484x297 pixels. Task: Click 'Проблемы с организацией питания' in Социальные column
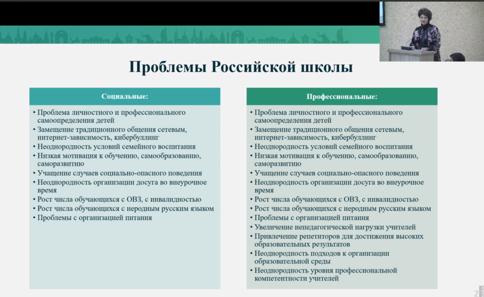tap(95, 218)
